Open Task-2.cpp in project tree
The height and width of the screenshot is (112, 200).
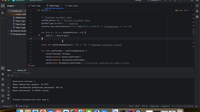tap(19, 24)
